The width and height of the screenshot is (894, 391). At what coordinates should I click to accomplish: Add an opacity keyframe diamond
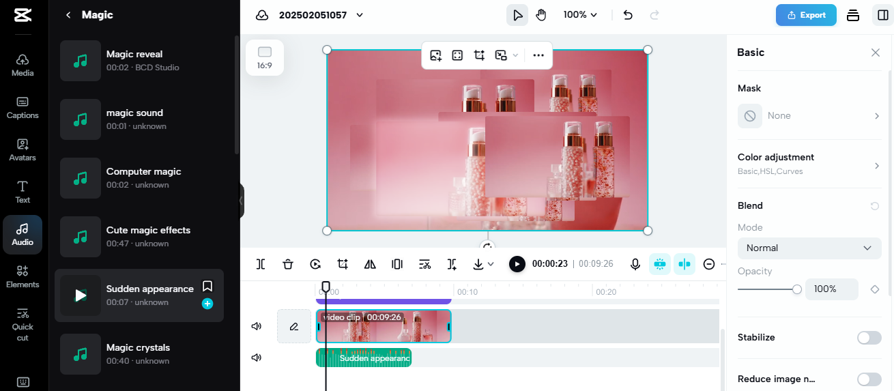[875, 289]
